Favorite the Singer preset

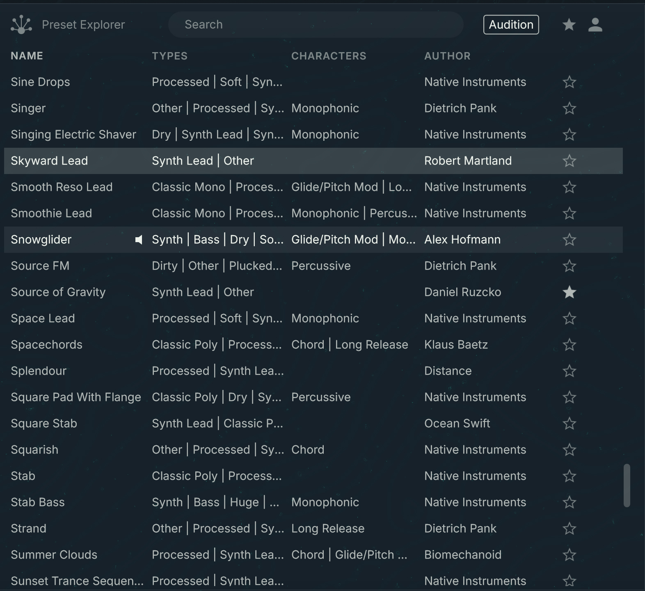(x=570, y=108)
